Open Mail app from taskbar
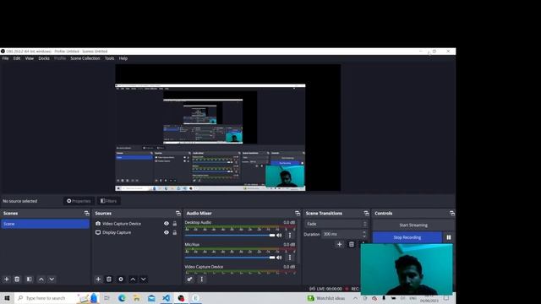Screen dimensions: 541x304 (151, 298)
